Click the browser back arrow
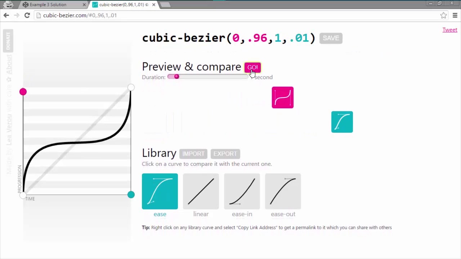The height and width of the screenshot is (259, 461). [x=6, y=15]
